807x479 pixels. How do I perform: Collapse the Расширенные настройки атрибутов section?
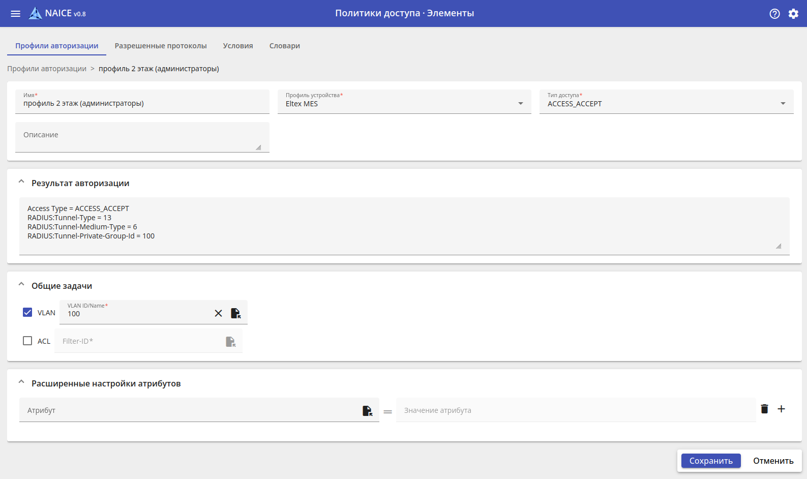[21, 382]
